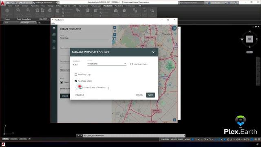This screenshot has width=261, height=147.
Task: Click the AutoCAD icon on the Windows taskbar
Action: coord(3,144)
